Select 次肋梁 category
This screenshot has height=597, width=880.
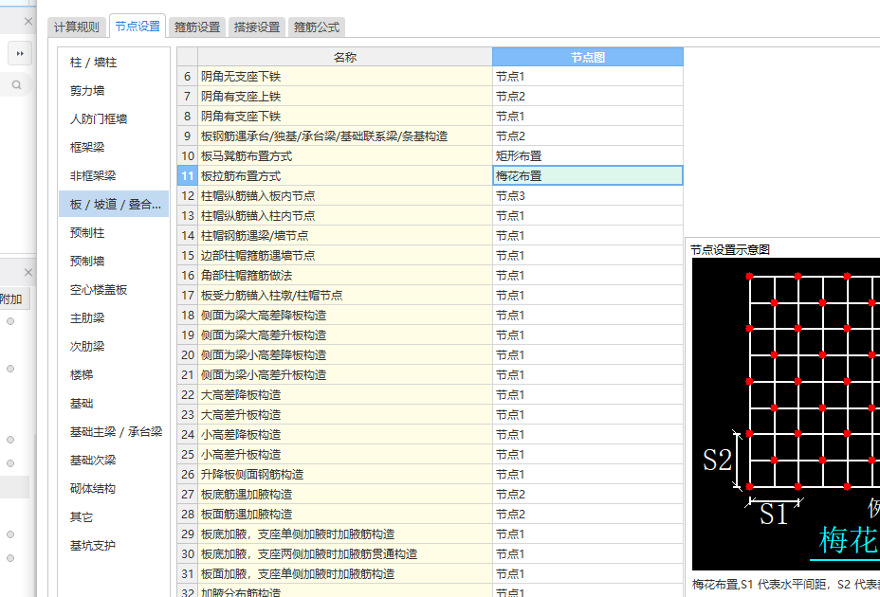[x=114, y=346]
